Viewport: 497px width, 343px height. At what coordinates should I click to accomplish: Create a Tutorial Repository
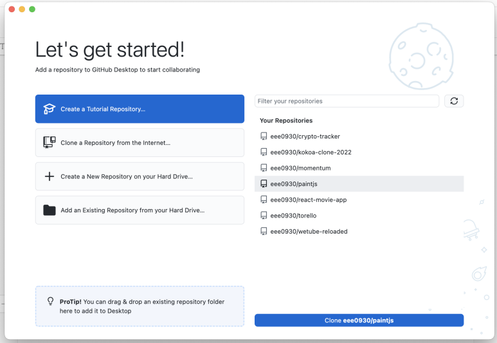[x=140, y=109]
